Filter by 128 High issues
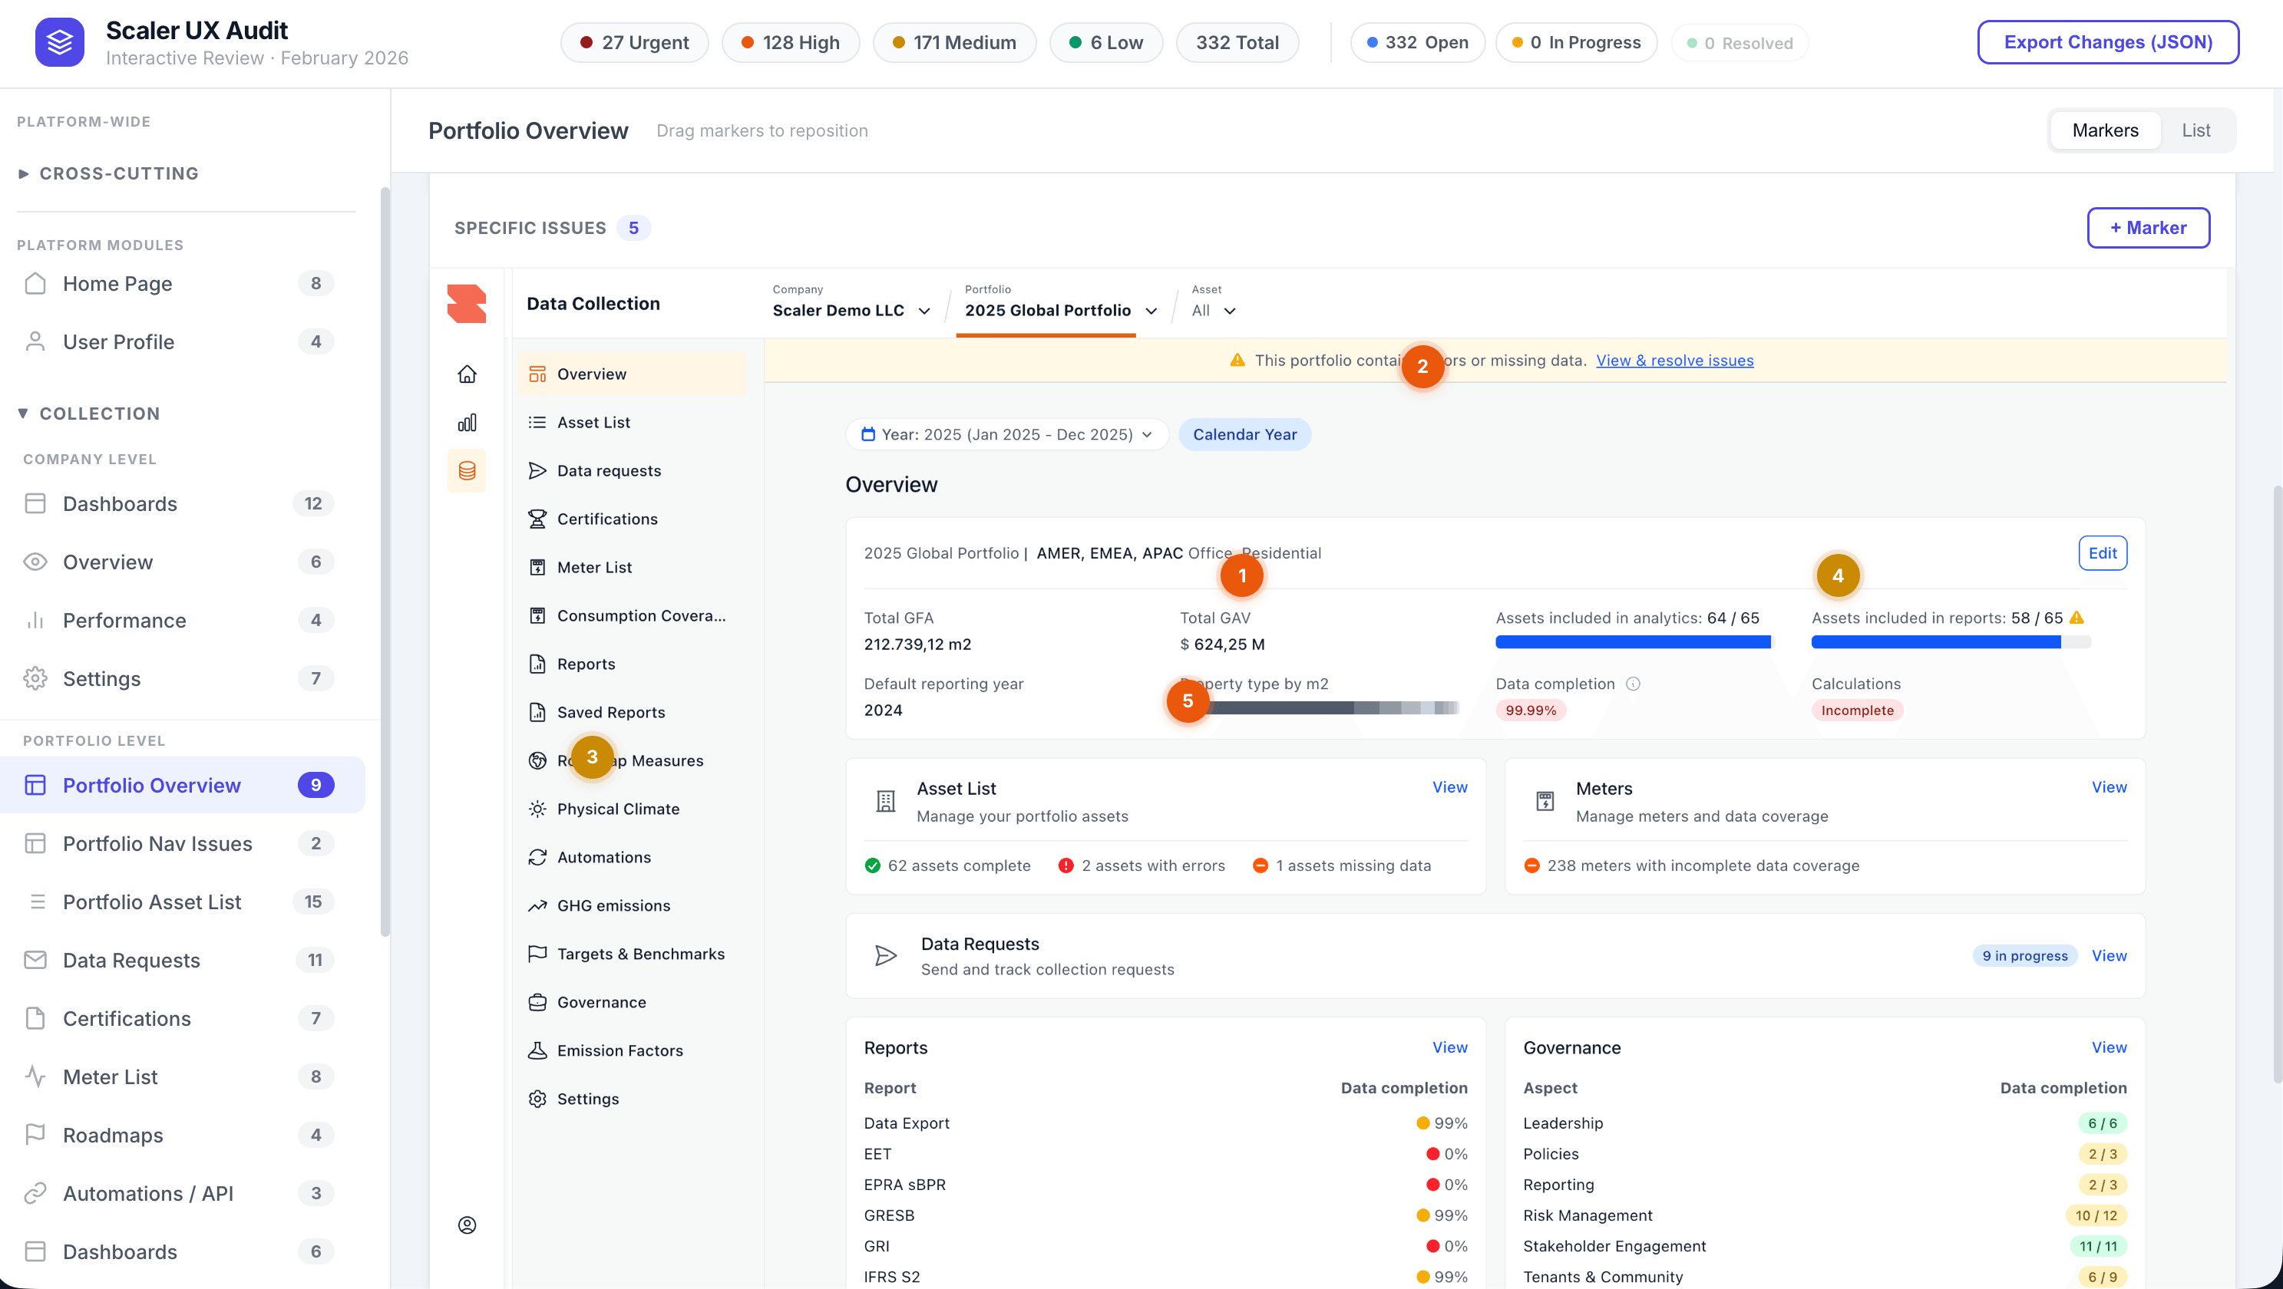Viewport: 2283px width, 1289px height. pos(791,42)
